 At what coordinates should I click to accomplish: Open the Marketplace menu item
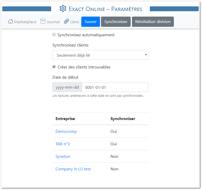pyautogui.click(x=22, y=22)
